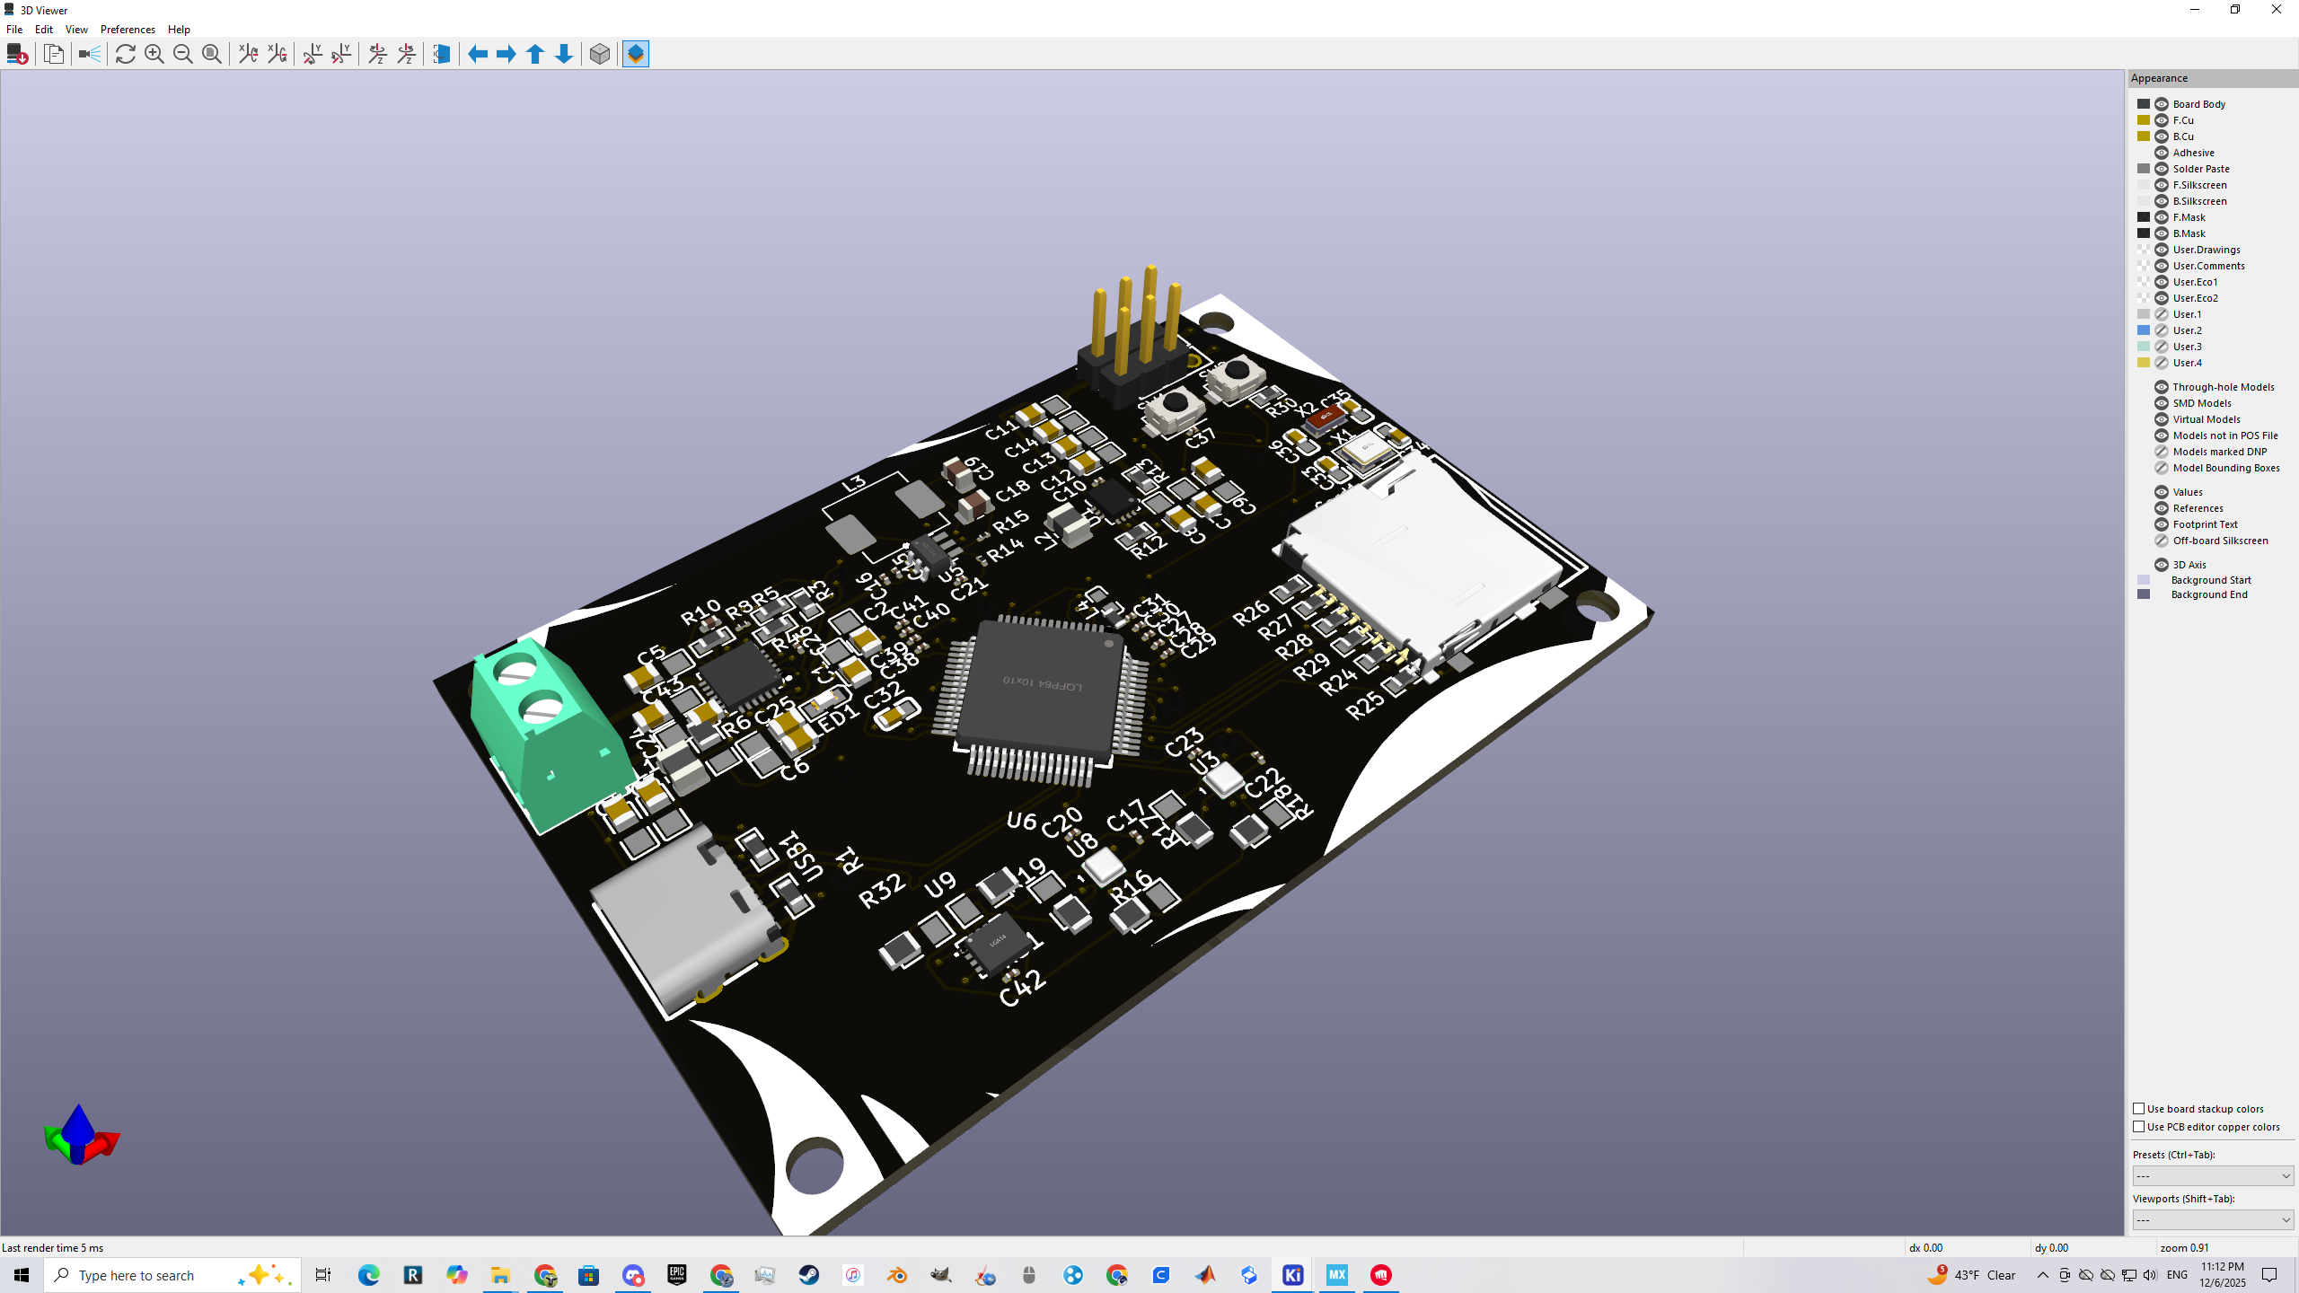The image size is (2299, 1293).
Task: Toggle the appearance manager layers icon
Action: [x=636, y=54]
